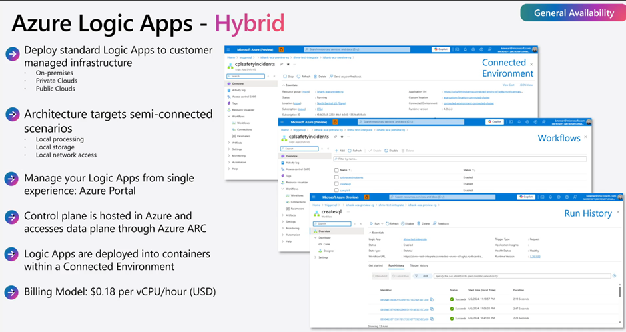Open hamburger menu in Workflows window
Viewport: 626px width, 332px height.
pos(282,122)
